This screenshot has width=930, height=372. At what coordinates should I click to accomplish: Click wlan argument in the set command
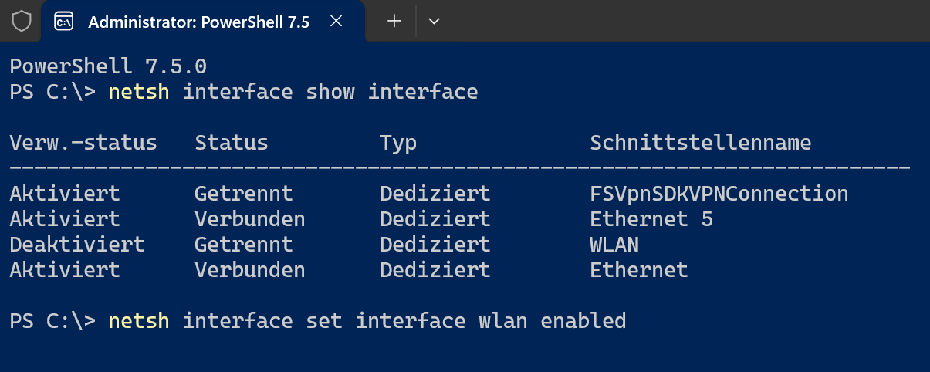[502, 320]
